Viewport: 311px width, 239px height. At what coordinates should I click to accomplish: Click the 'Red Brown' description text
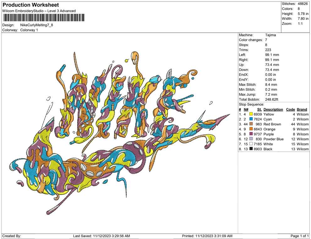pos(272,124)
